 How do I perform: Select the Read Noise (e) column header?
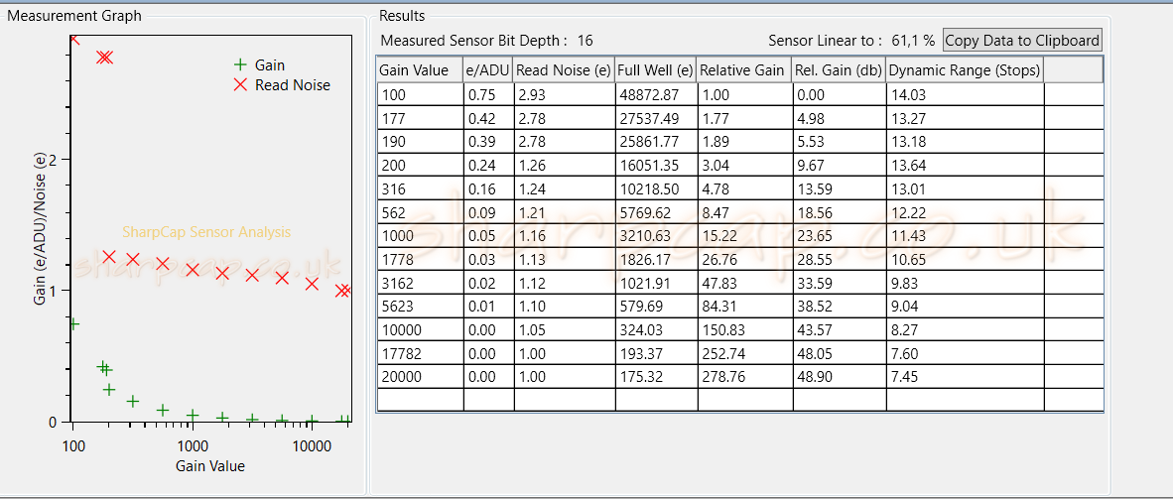[564, 70]
